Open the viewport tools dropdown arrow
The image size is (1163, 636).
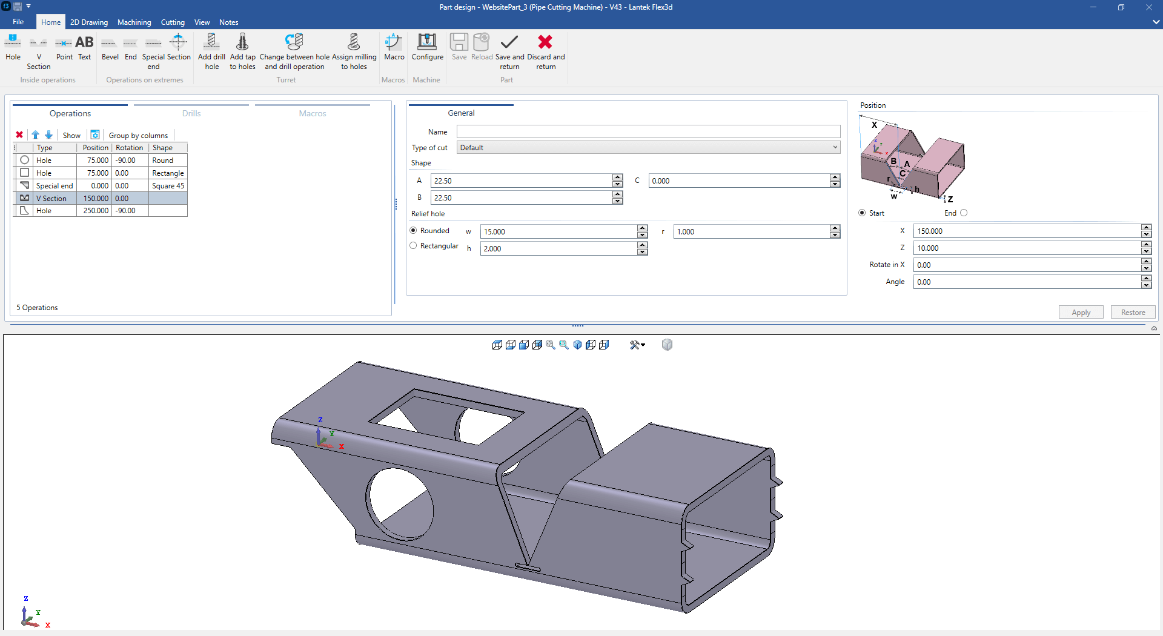click(644, 345)
